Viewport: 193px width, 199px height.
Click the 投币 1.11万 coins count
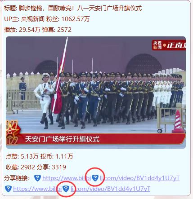[57, 156]
